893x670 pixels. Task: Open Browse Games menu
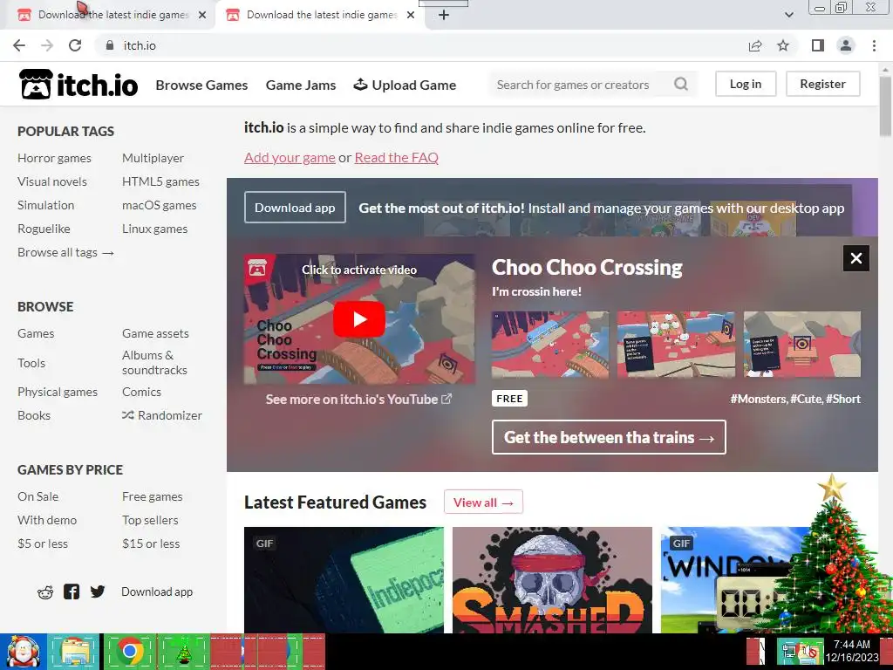[x=201, y=85]
